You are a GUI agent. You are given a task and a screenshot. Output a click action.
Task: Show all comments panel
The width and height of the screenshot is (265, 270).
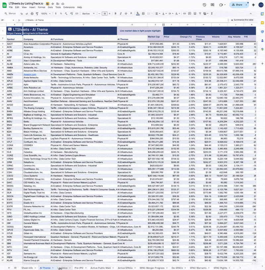tap(212, 5)
